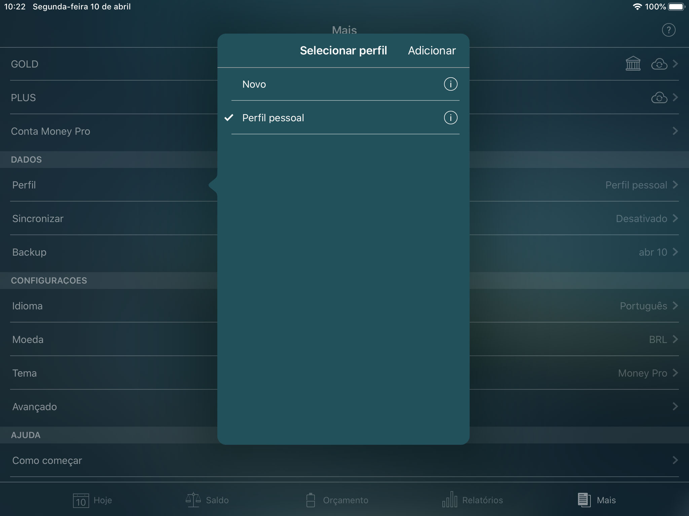The height and width of the screenshot is (516, 689).
Task: Switch to the Orçamento tab
Action: point(337,500)
